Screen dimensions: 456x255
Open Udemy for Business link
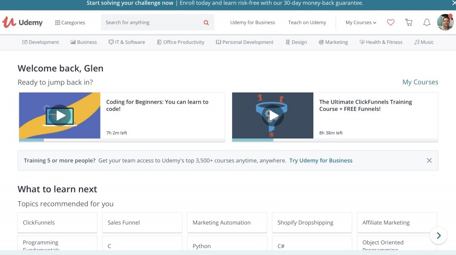tap(252, 23)
